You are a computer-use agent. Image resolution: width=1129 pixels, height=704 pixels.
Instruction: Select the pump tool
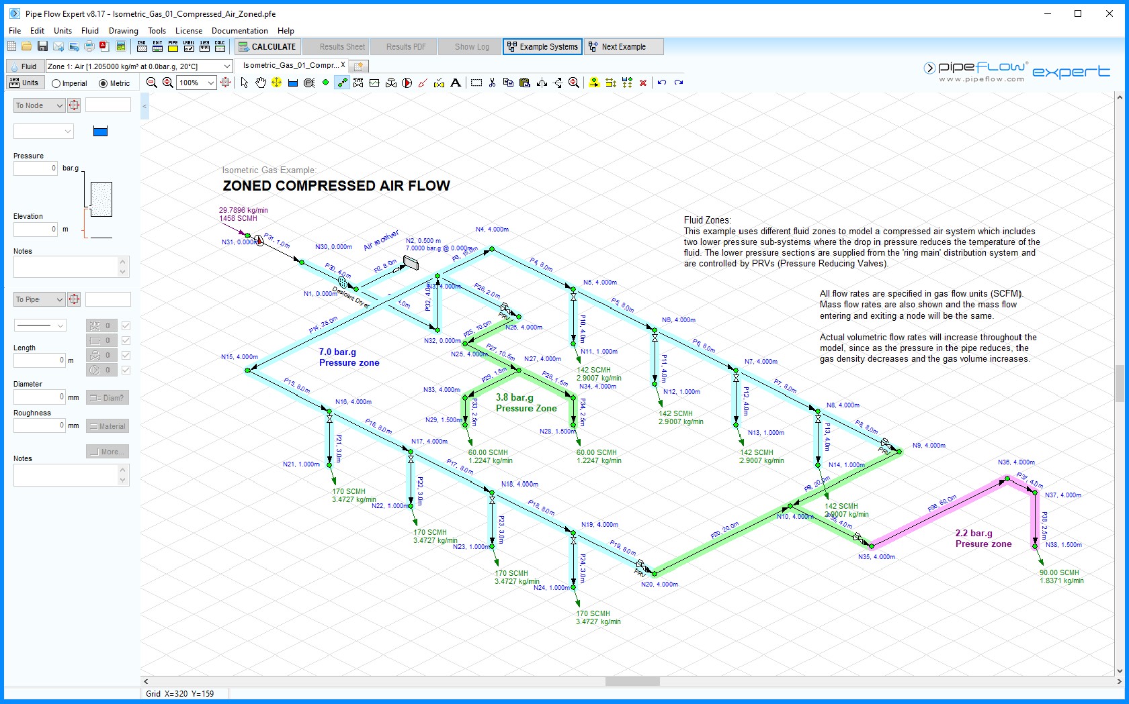click(x=407, y=83)
